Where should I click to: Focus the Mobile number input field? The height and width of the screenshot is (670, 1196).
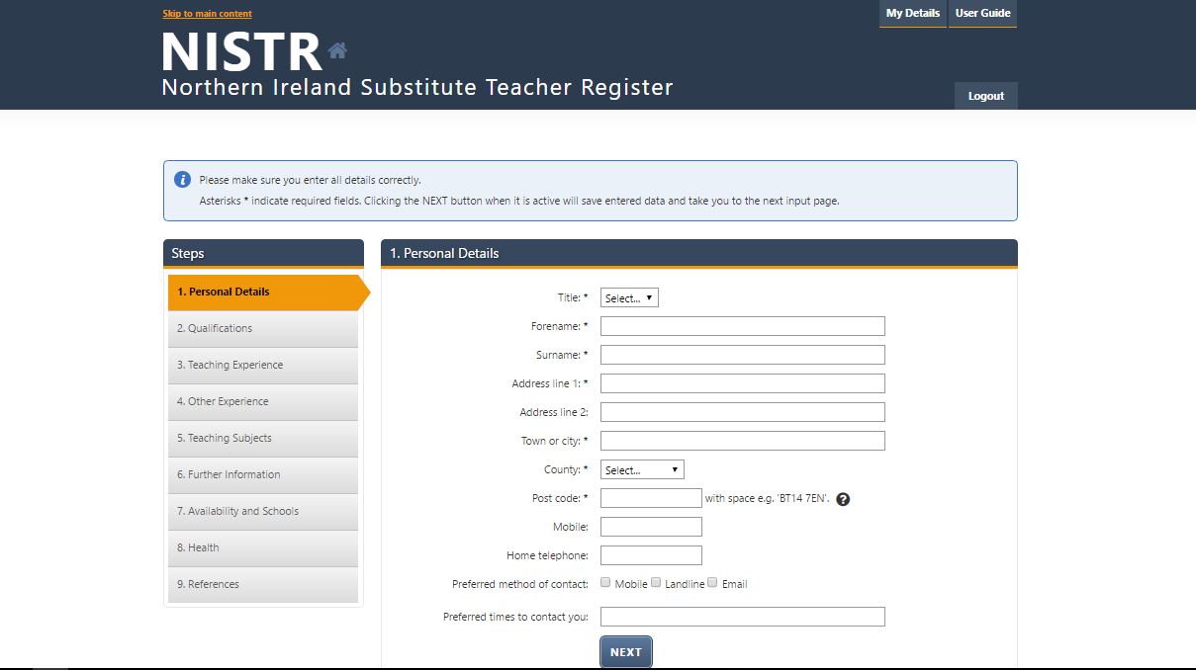click(651, 527)
